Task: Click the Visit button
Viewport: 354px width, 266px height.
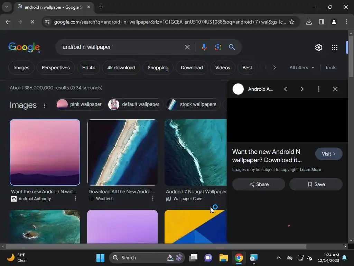Action: coord(329,154)
